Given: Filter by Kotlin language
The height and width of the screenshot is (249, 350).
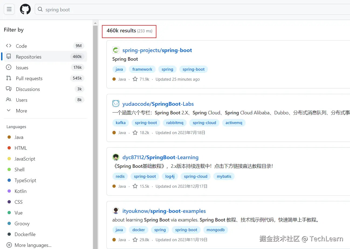Looking at the screenshot, I should click(20, 191).
